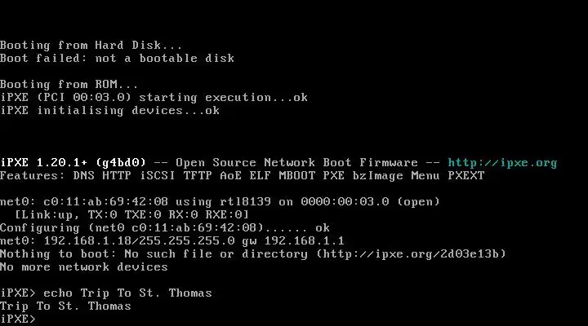
Task: Click the iPXE 1.20.1+ (g4bd0) version text
Action: 73,163
